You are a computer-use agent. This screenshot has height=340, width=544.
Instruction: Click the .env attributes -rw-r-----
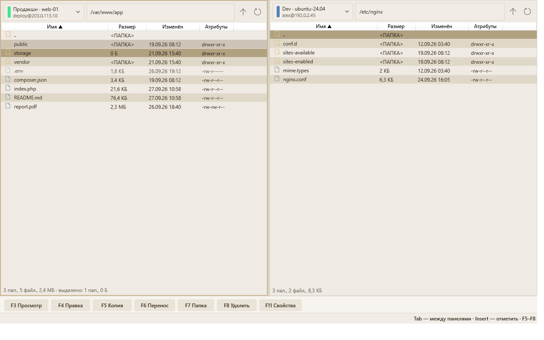[x=212, y=71]
